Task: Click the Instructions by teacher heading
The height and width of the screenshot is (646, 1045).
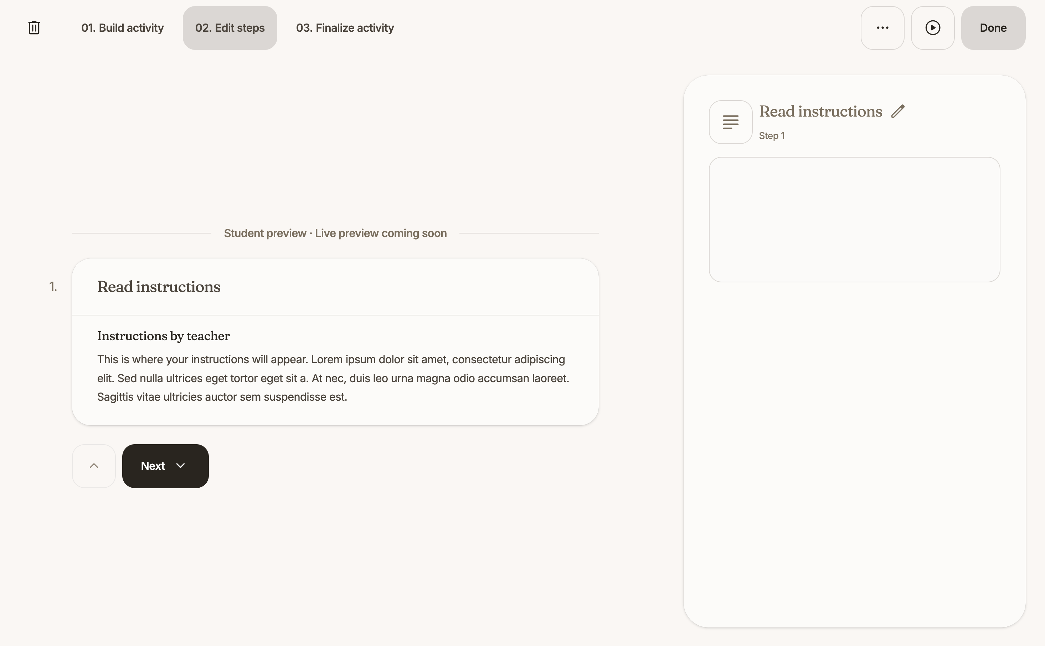Action: pyautogui.click(x=164, y=336)
